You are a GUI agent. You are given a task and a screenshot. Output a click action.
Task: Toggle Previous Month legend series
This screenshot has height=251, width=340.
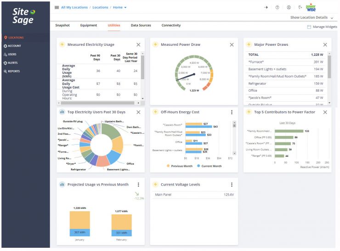point(180,166)
